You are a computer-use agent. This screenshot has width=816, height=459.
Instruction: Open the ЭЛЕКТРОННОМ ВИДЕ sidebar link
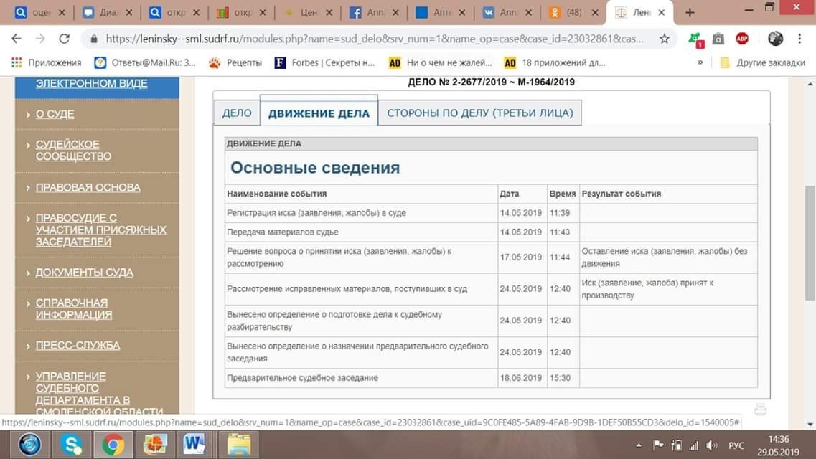(92, 83)
